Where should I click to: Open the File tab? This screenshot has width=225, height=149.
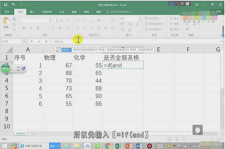7,12
